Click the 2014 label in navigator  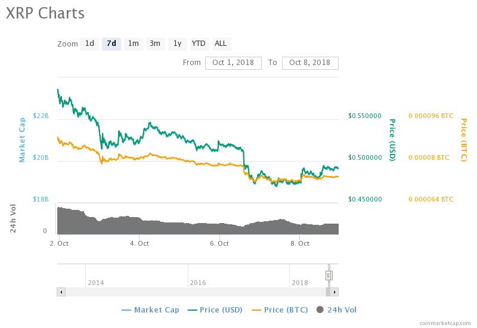pyautogui.click(x=96, y=283)
